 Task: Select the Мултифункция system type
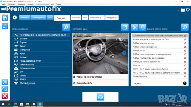pyautogui.click(x=41, y=83)
